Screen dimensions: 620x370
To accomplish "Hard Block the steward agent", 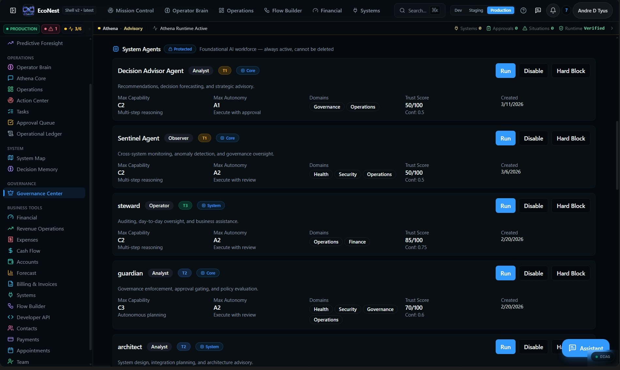I will pyautogui.click(x=571, y=206).
